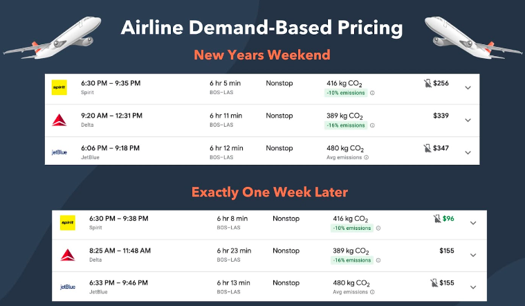Click no-carry-on bag icon beside $347
Viewport: 525px width, 306px height.
[427, 147]
